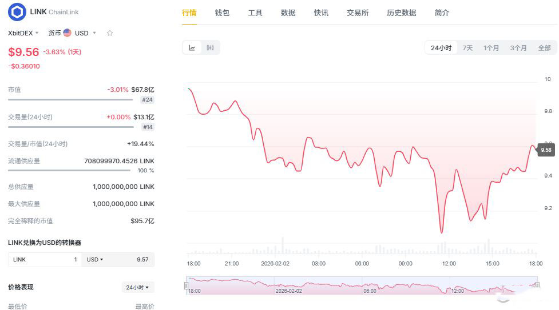Grab the left range handle of chart navigator
The width and height of the screenshot is (559, 310).
pyautogui.click(x=186, y=285)
